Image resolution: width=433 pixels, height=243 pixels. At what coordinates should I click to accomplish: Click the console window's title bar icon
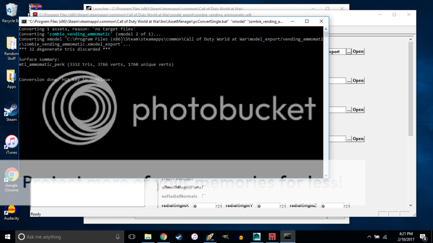[24, 21]
